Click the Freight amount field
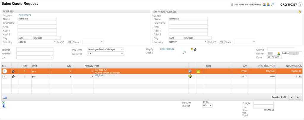The height and width of the screenshot is (120, 304). [x=263, y=103]
